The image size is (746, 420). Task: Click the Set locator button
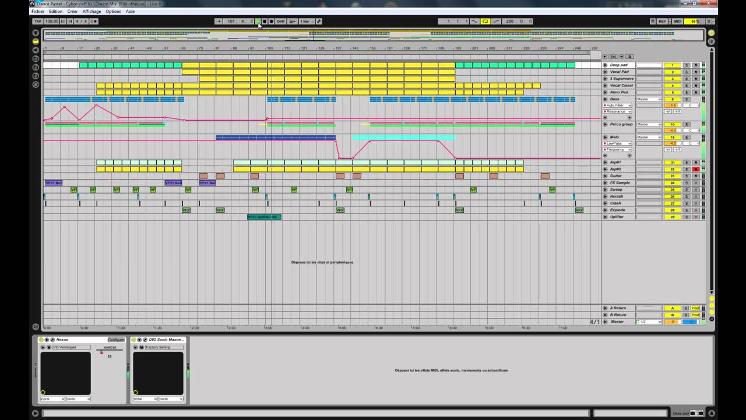click(x=613, y=57)
